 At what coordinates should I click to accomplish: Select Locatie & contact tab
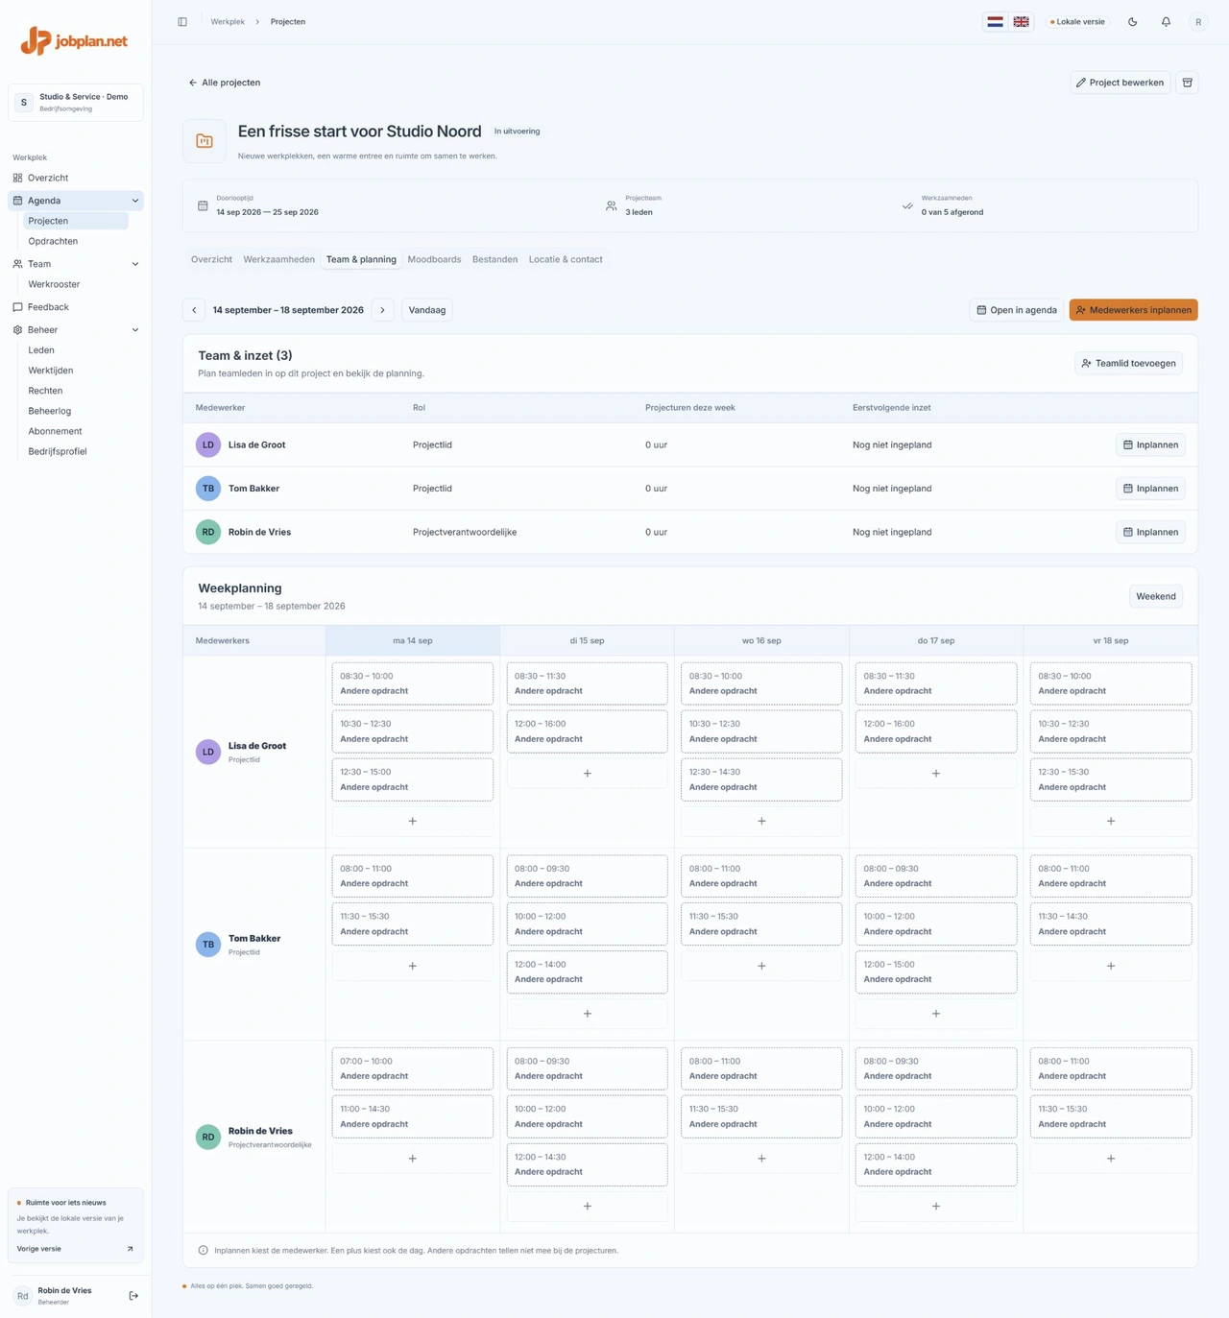[566, 259]
